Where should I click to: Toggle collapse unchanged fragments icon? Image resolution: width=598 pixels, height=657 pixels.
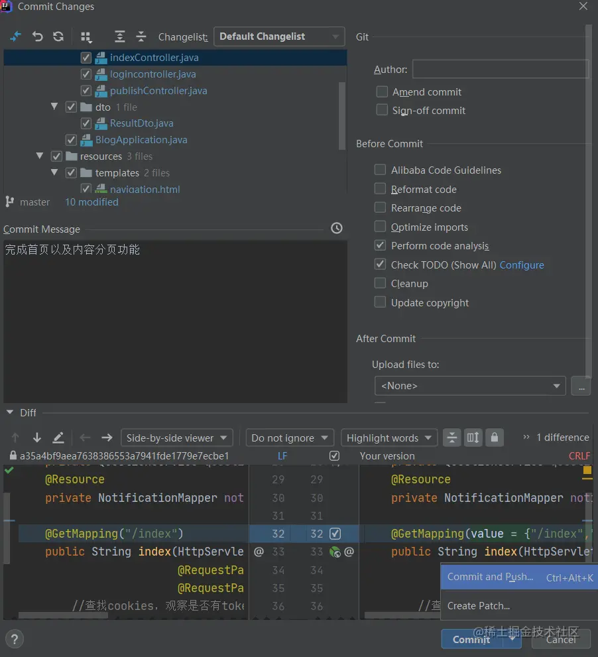[451, 438]
